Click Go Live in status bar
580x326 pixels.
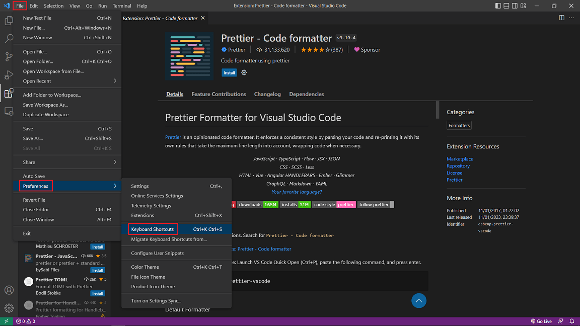pos(541,321)
